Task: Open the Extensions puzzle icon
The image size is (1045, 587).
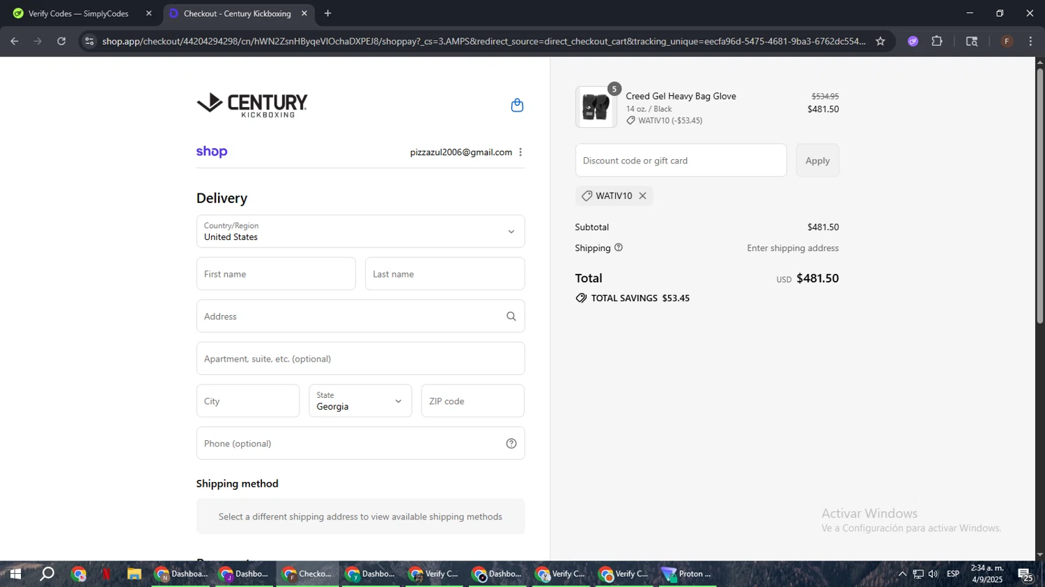Action: [937, 41]
